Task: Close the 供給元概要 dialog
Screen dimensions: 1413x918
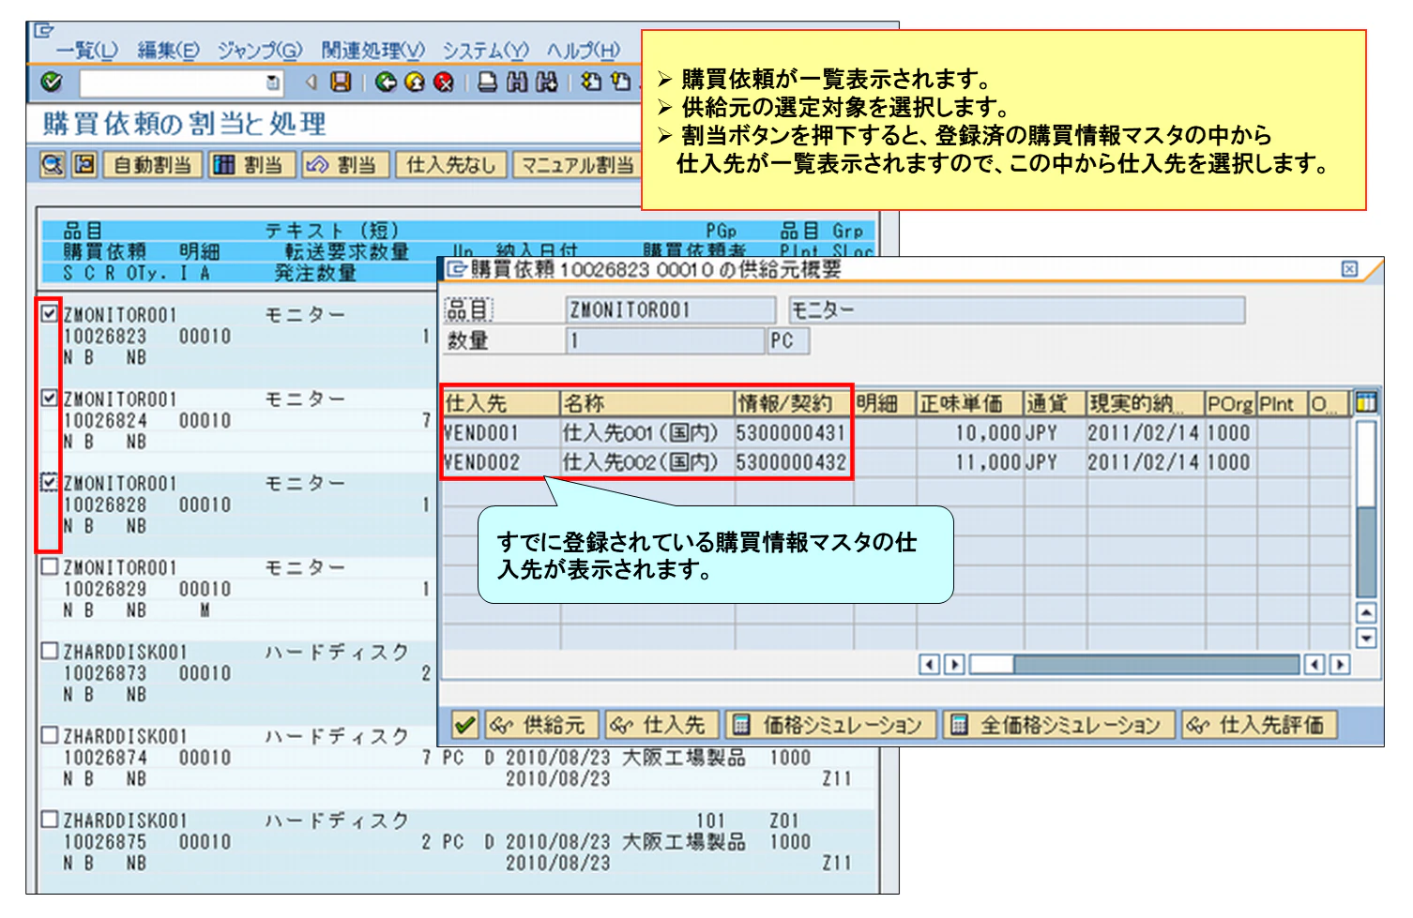Action: pos(1349,269)
